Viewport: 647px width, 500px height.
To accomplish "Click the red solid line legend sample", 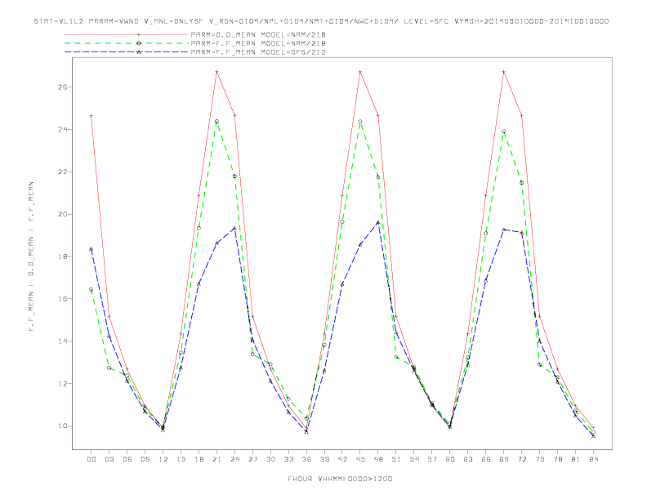I will click(x=127, y=34).
